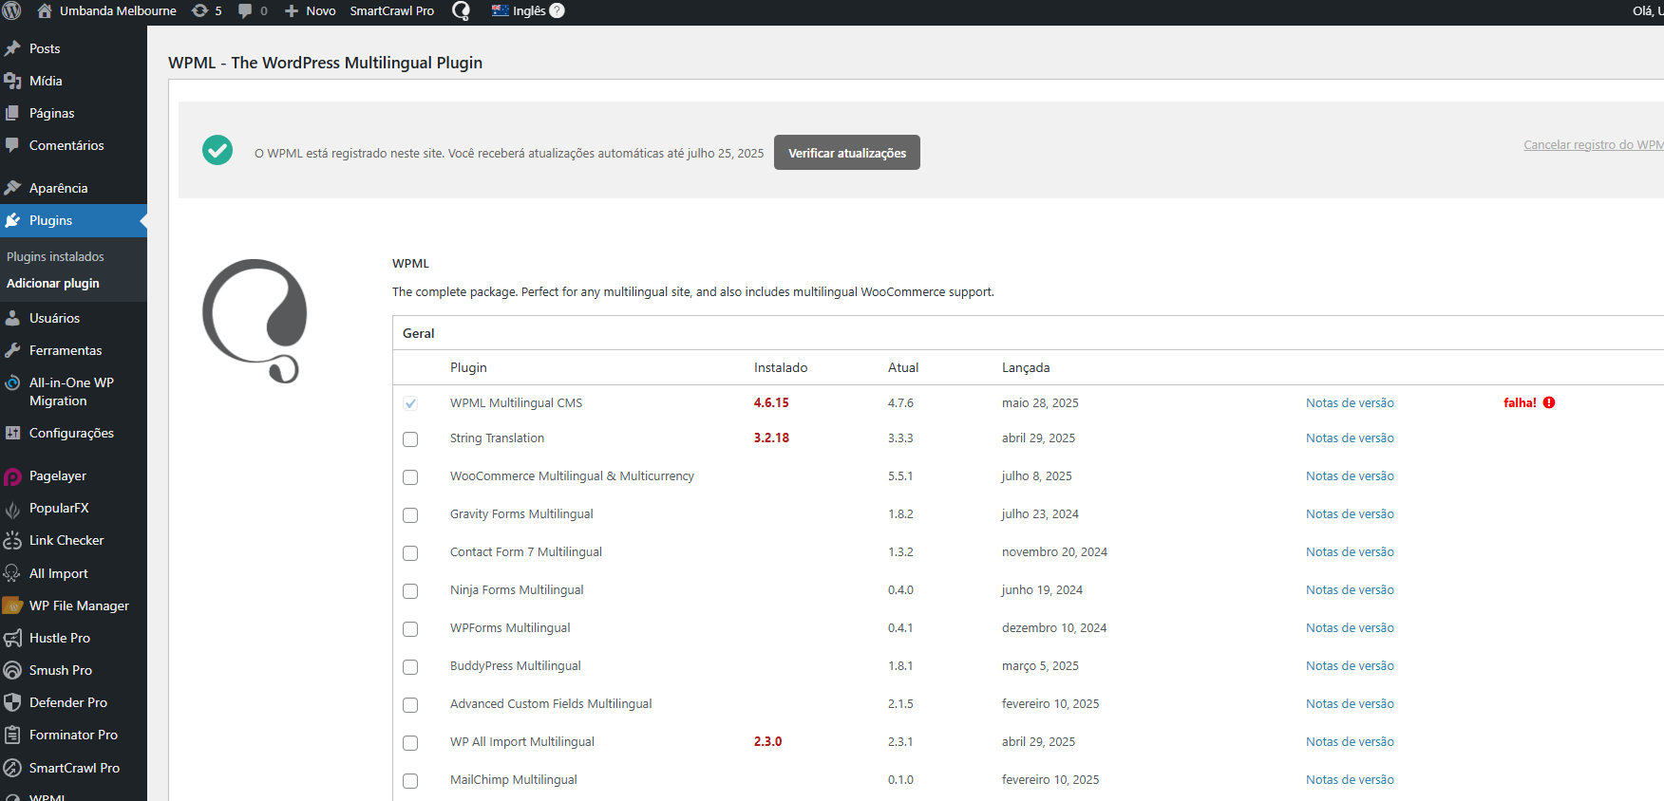1664x801 pixels.
Task: Click the All Import icon
Action: pyautogui.click(x=12, y=573)
